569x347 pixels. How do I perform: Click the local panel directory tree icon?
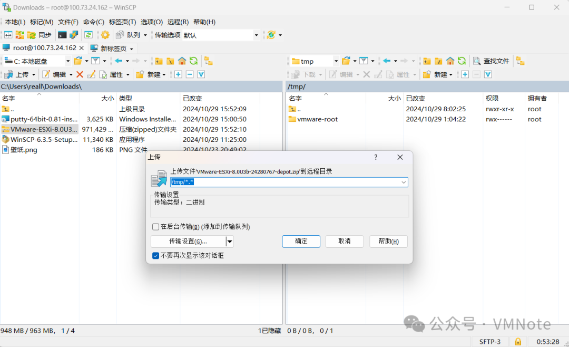pyautogui.click(x=208, y=61)
